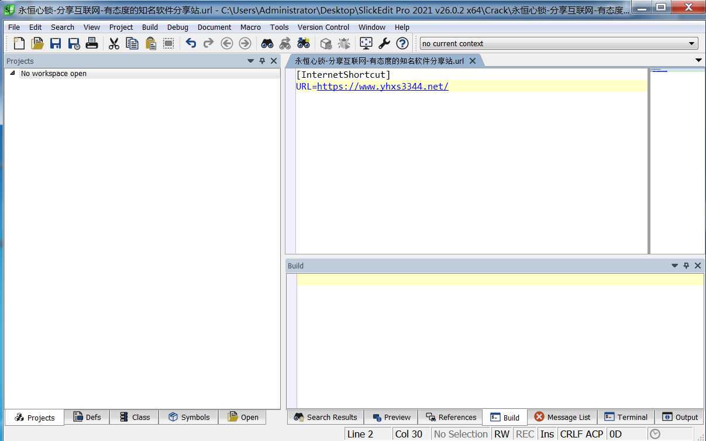The height and width of the screenshot is (441, 706).
Task: Click the Build project box icon
Action: (326, 43)
